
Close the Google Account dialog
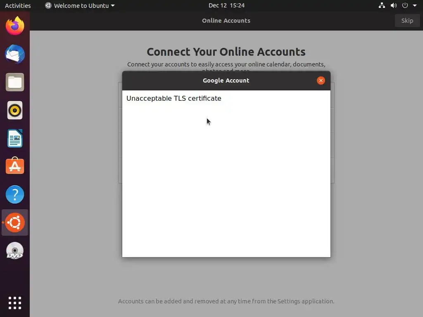coord(321,80)
